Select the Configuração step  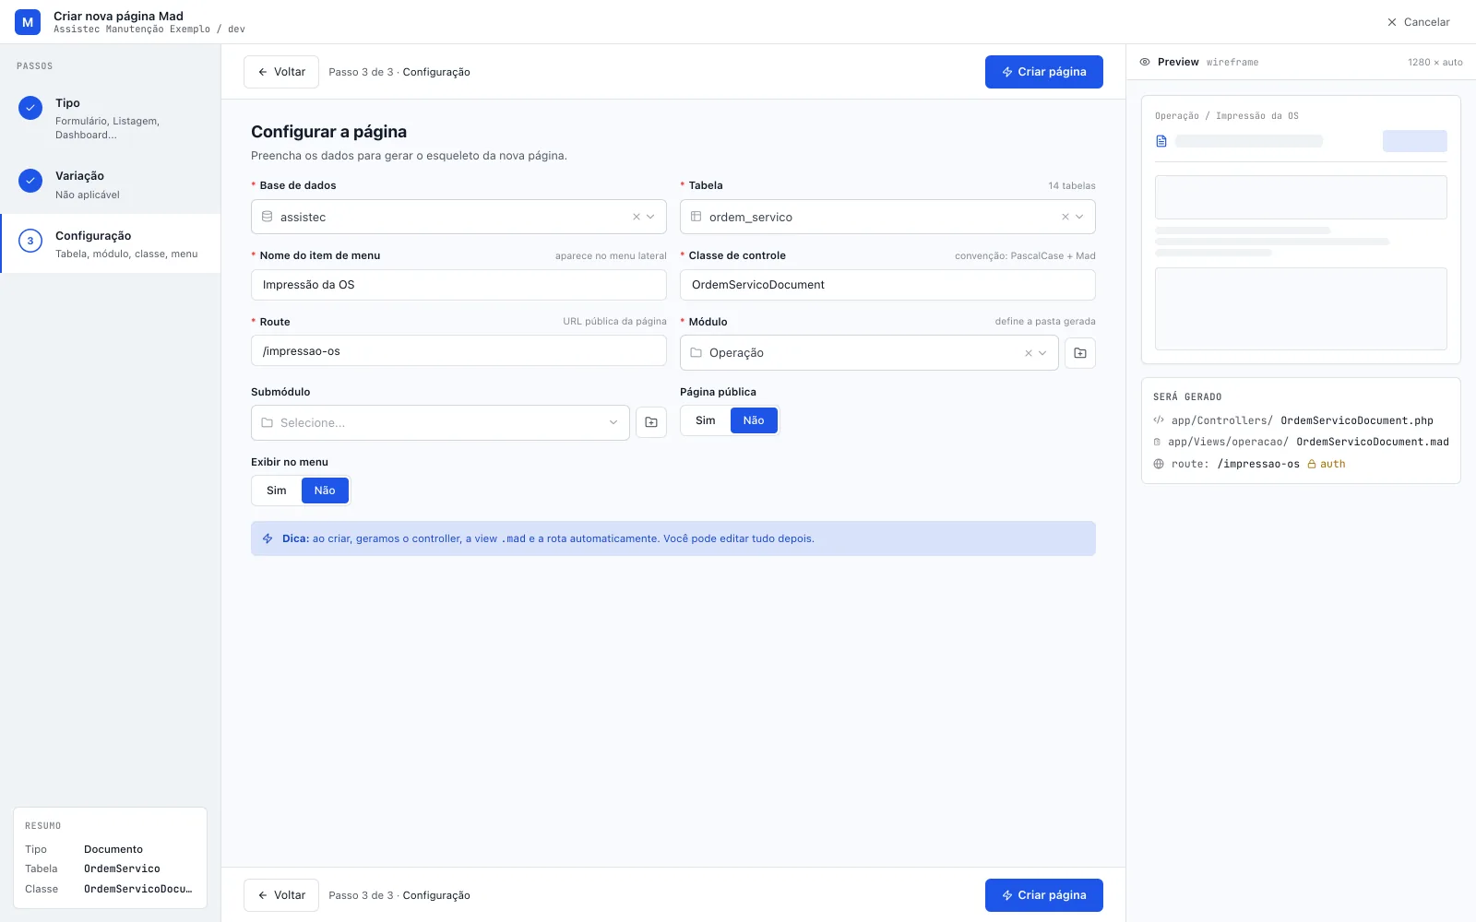(x=111, y=243)
